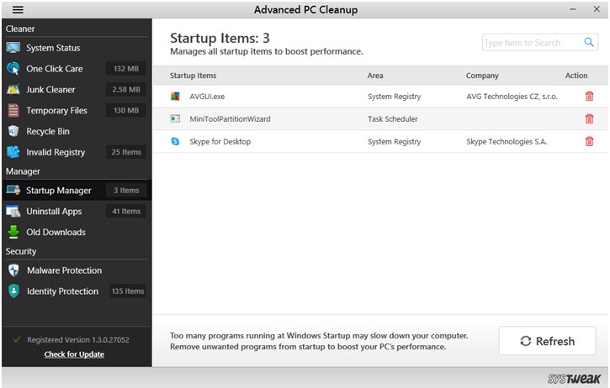Click the Old Downloads arrow icon
The height and width of the screenshot is (388, 610).
tap(13, 233)
